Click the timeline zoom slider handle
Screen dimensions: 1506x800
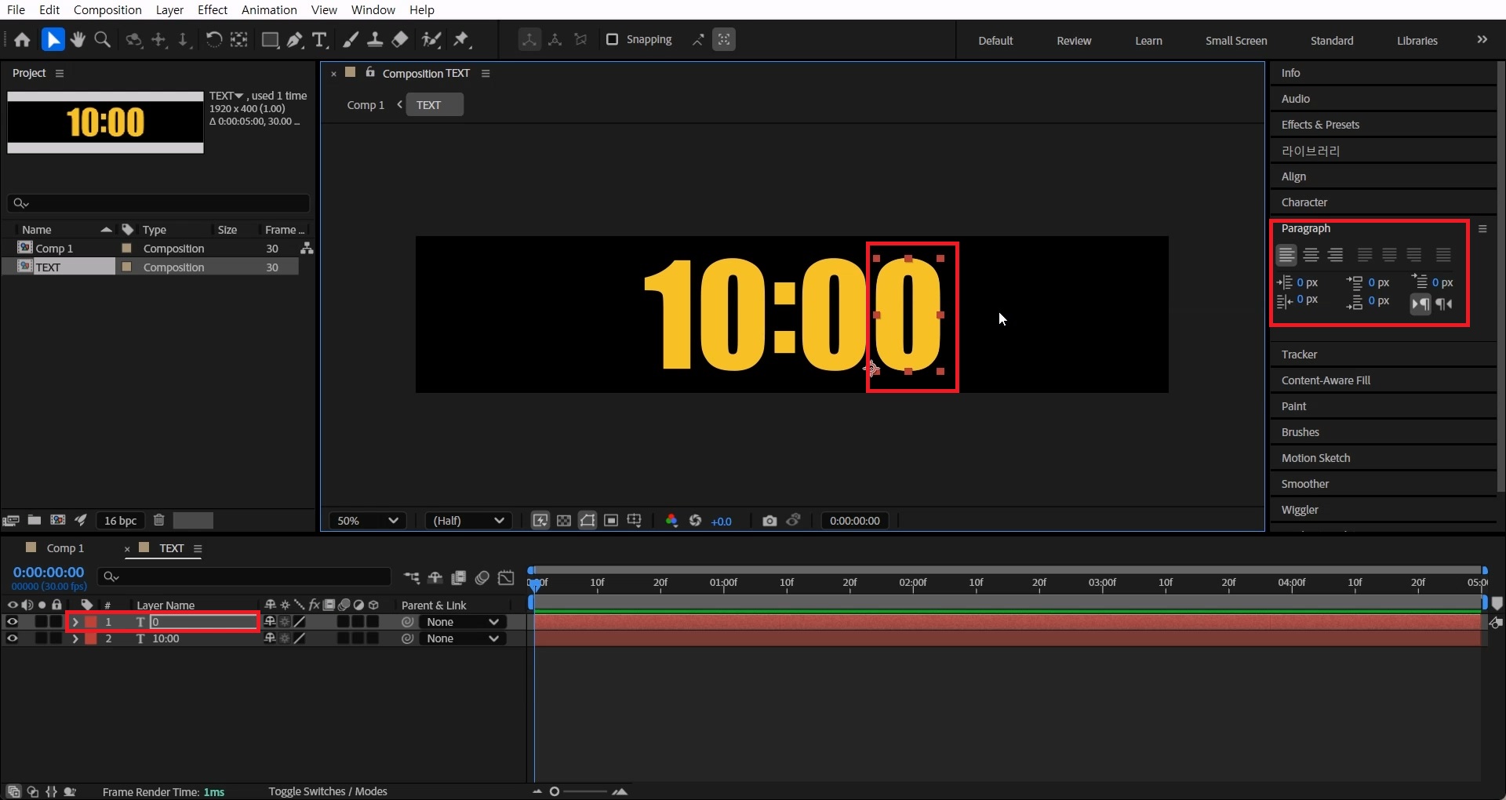coord(555,791)
